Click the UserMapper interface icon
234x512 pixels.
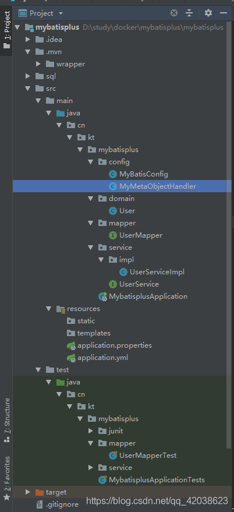pyautogui.click(x=113, y=235)
